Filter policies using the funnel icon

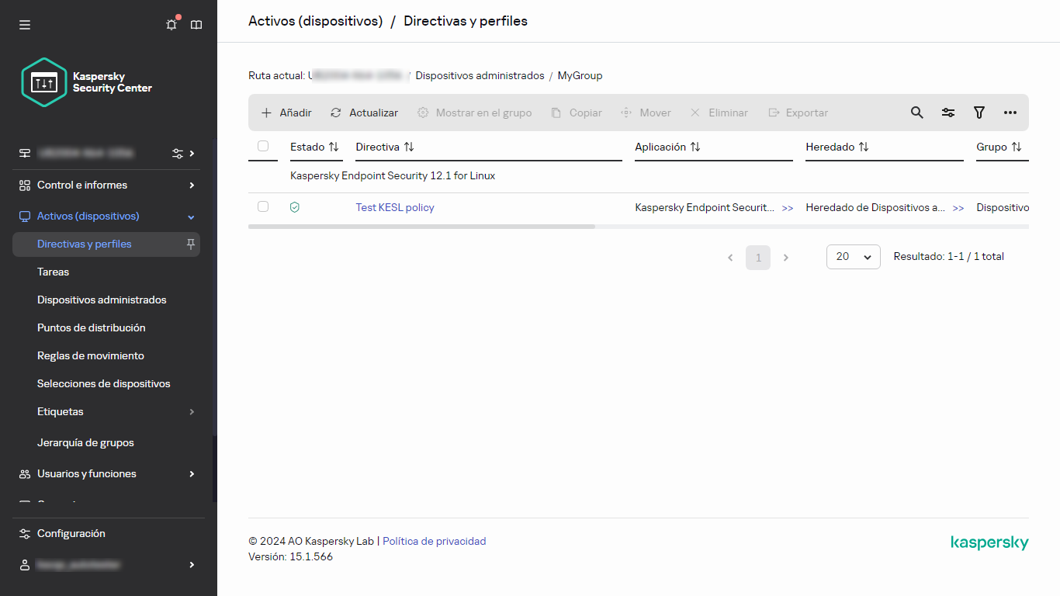pyautogui.click(x=979, y=113)
